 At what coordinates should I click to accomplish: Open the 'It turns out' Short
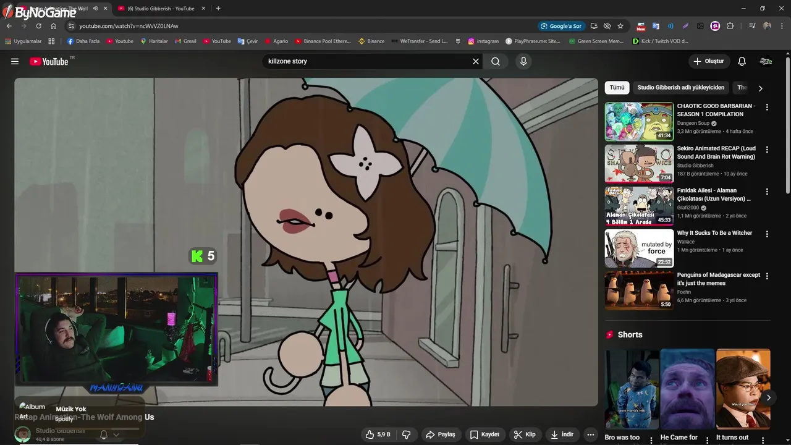pyautogui.click(x=743, y=389)
